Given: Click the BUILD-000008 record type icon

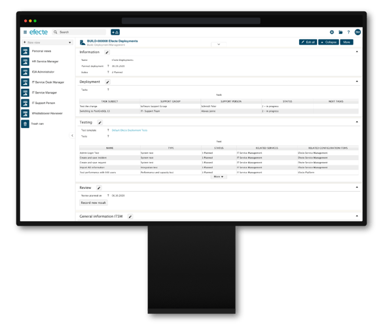Looking at the screenshot, I should coord(82,43).
